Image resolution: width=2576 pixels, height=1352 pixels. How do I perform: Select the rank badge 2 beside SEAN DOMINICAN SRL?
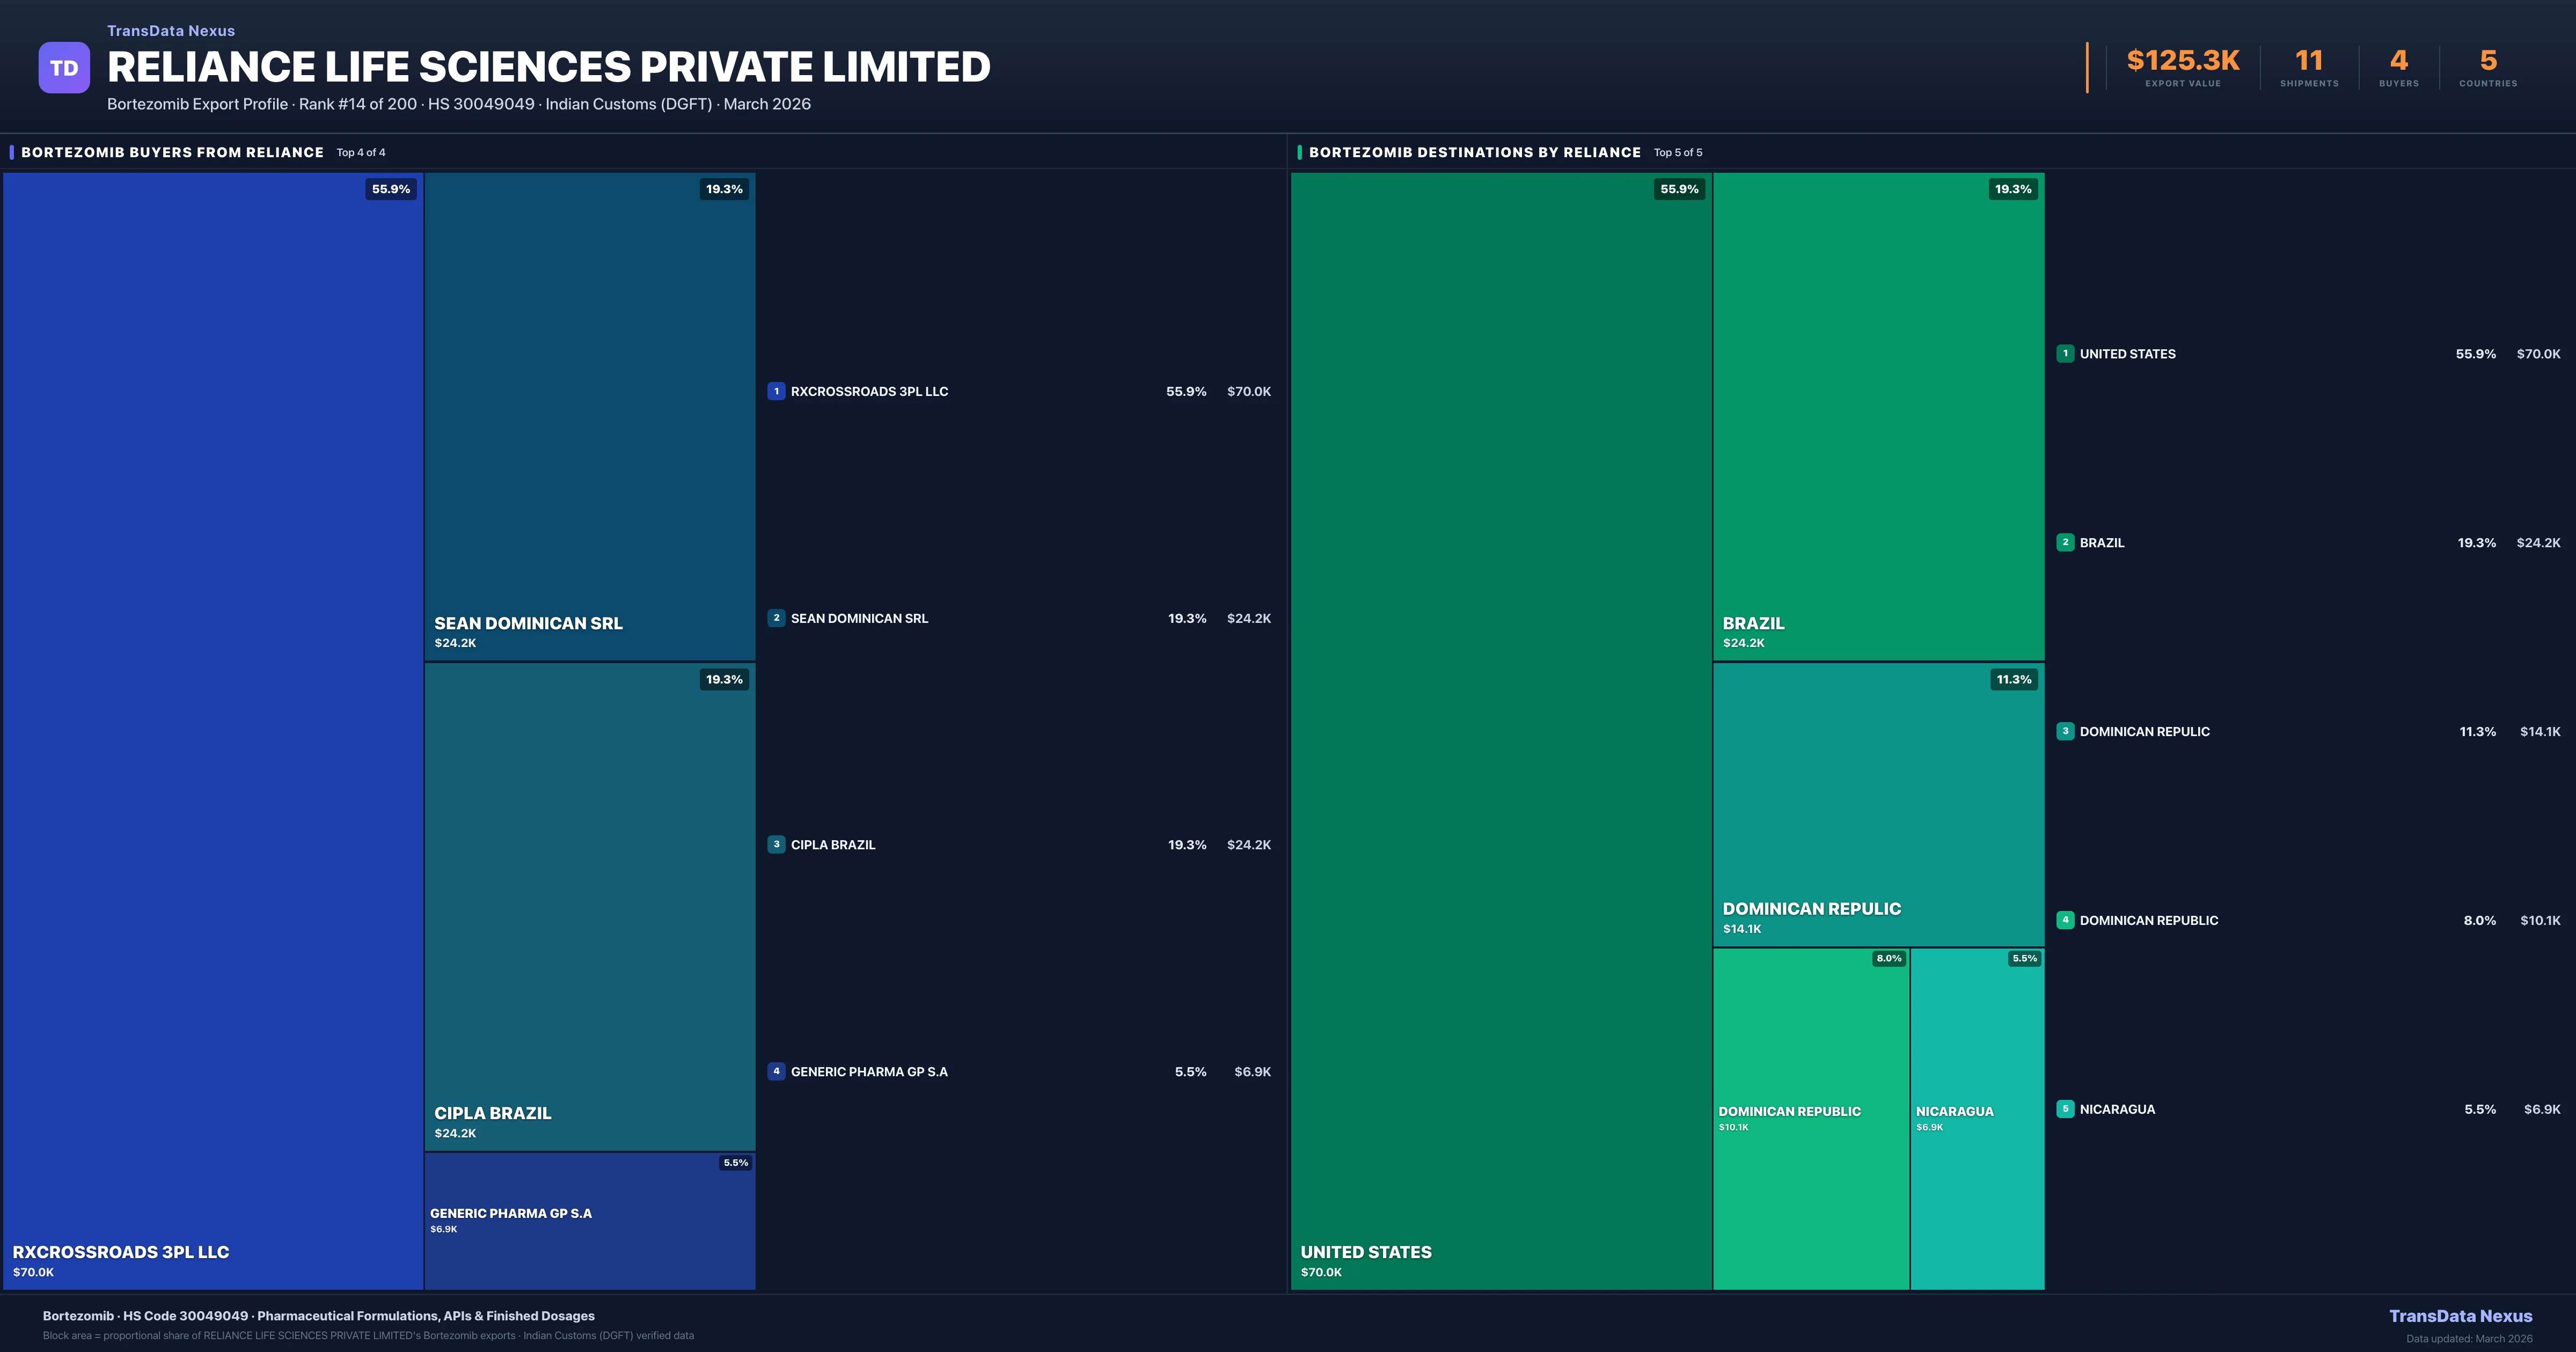point(777,618)
